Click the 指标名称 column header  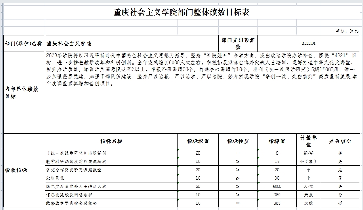click(x=111, y=141)
